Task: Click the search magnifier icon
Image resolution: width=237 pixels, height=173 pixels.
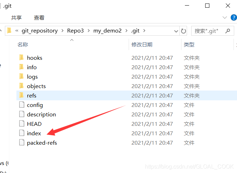Action: 228,31
